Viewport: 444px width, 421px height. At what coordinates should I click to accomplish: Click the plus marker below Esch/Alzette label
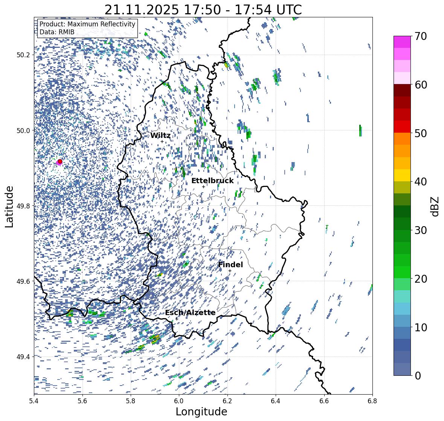coord(177,318)
